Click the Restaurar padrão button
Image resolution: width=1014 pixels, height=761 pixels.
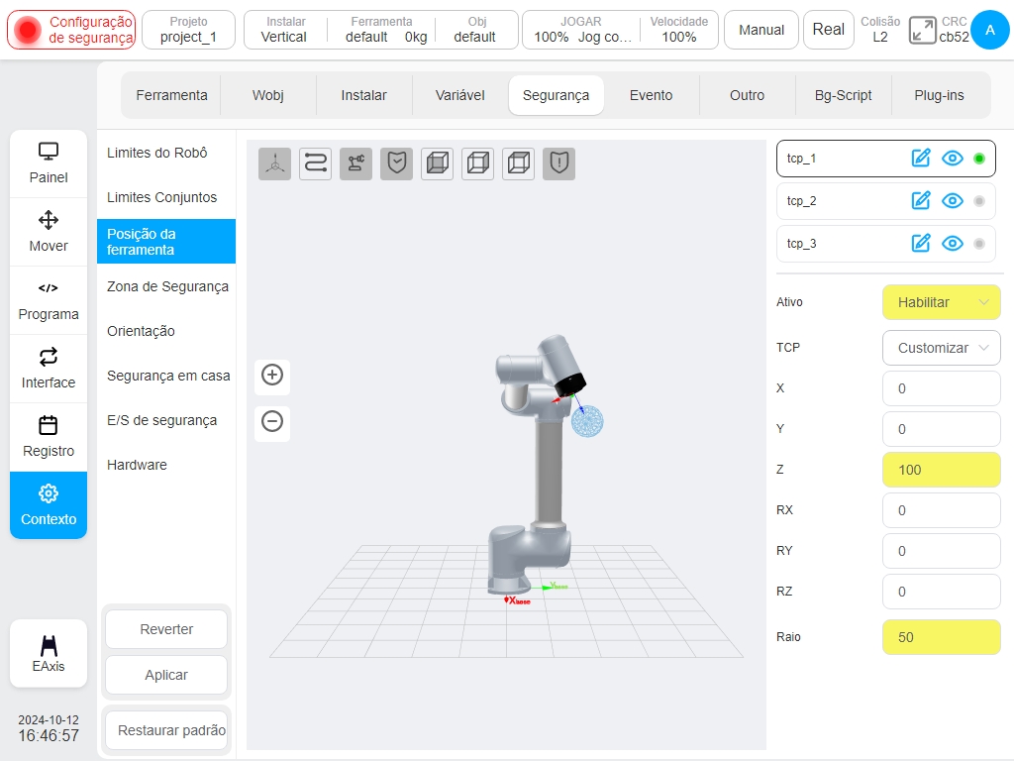[x=166, y=730]
